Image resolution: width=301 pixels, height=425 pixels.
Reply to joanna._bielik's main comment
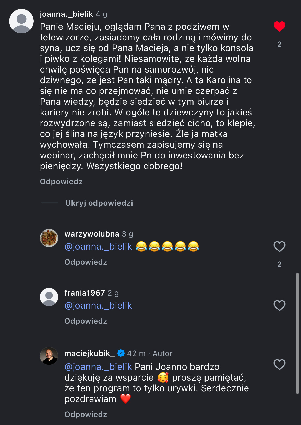[61, 182]
